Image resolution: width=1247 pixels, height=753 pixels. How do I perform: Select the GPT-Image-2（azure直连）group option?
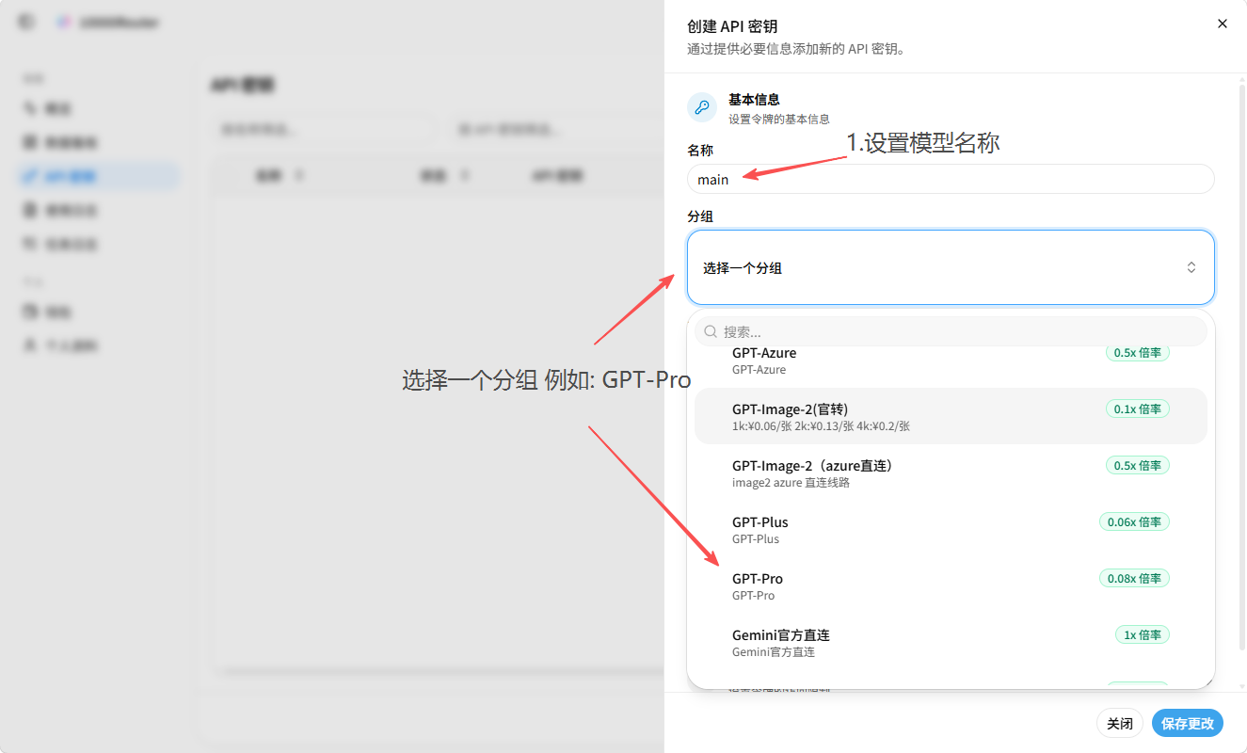pyautogui.click(x=951, y=473)
